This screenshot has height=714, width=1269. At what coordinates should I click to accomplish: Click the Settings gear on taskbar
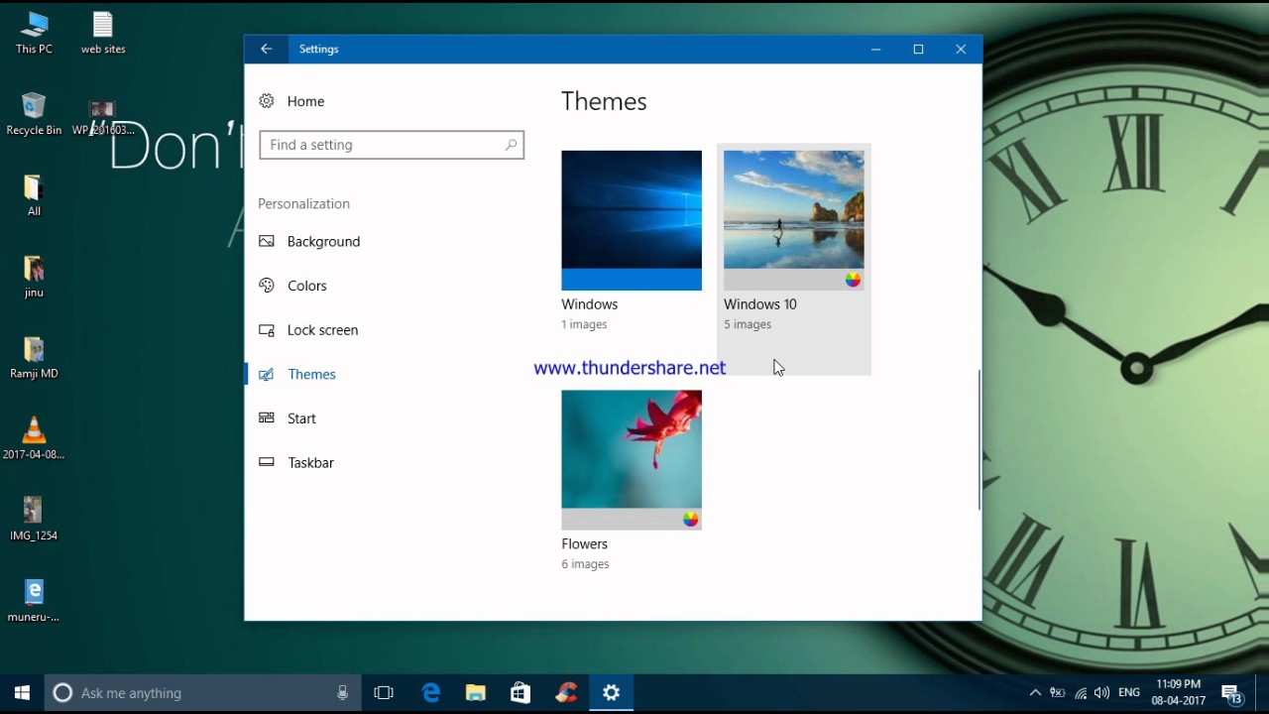point(612,693)
